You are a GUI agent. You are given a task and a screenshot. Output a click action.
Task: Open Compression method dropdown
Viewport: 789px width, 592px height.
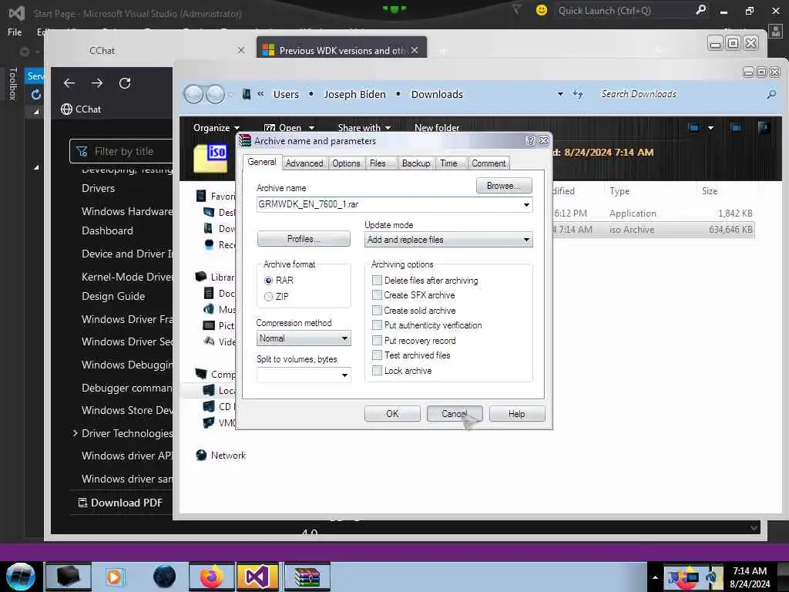point(344,338)
